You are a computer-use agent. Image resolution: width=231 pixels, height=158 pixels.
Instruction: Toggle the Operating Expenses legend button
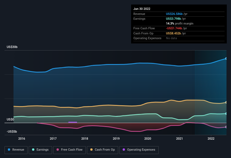139,150
